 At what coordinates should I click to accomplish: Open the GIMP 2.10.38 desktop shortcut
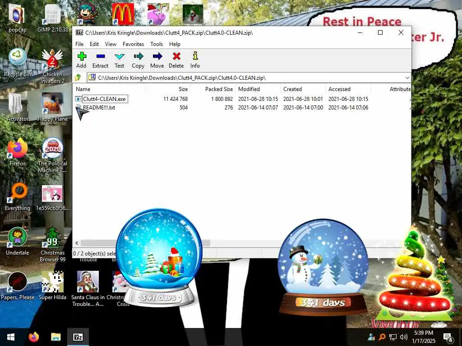[53, 18]
